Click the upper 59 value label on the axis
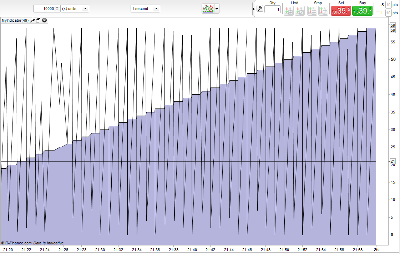This screenshot has width=400, height=254. point(393,25)
